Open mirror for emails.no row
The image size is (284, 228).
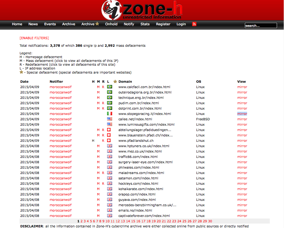242,210
